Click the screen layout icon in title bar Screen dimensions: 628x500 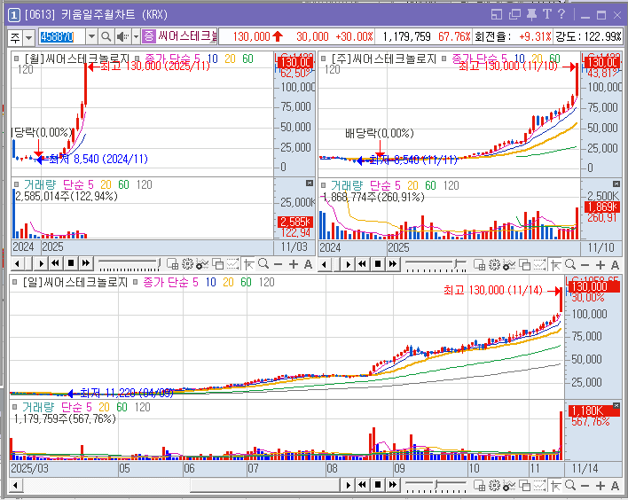click(497, 15)
